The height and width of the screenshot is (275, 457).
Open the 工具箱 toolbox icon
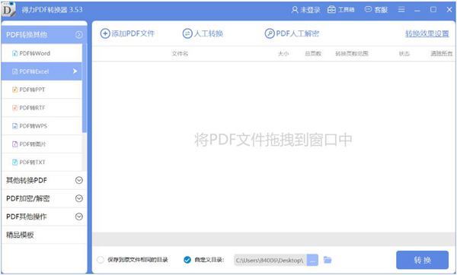pyautogui.click(x=331, y=10)
